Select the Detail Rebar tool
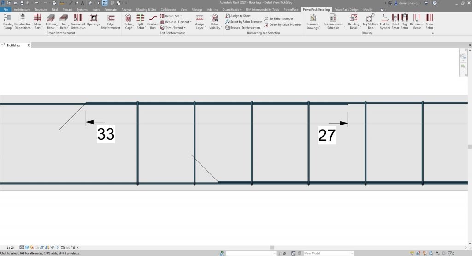 [395, 21]
